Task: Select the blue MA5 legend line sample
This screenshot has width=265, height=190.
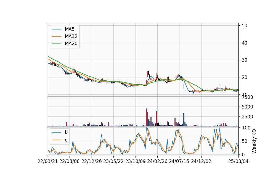Action: (x=56, y=29)
